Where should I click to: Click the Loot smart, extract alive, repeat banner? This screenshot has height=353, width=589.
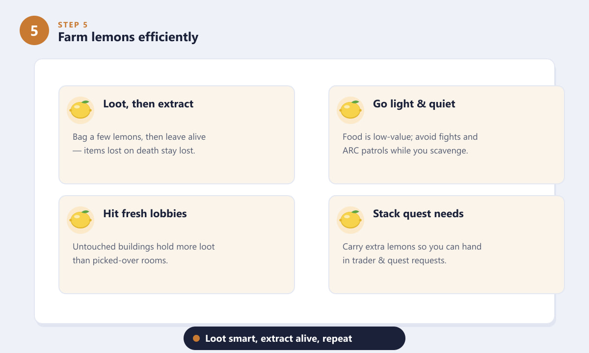[294, 338]
